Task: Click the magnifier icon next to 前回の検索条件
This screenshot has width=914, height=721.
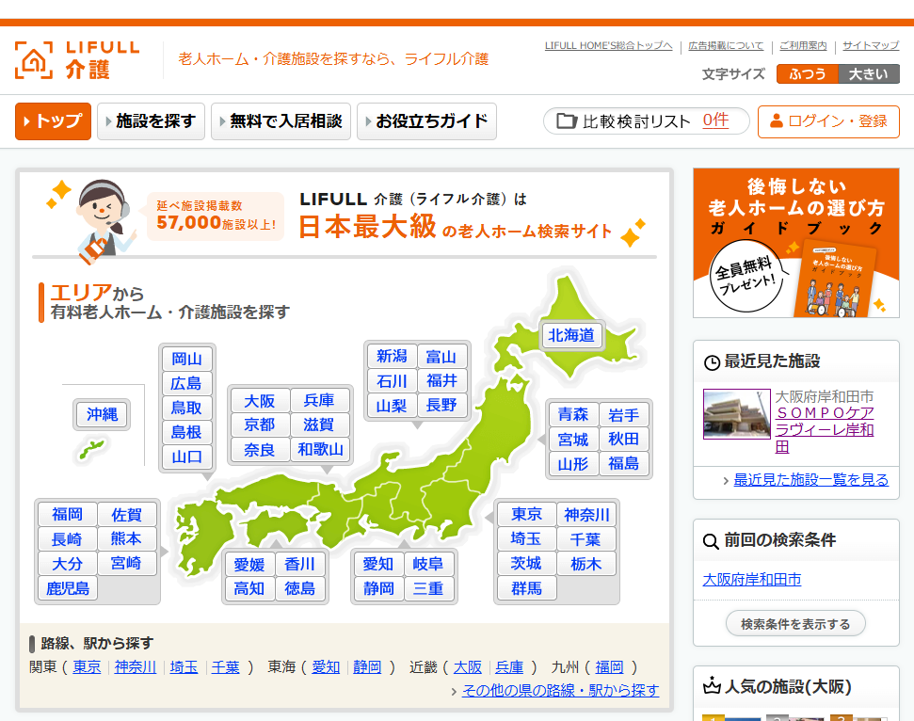Action: click(x=709, y=541)
